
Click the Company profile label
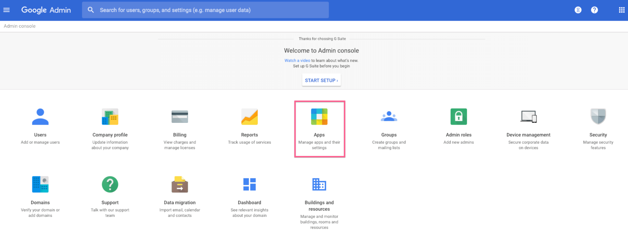point(110,135)
